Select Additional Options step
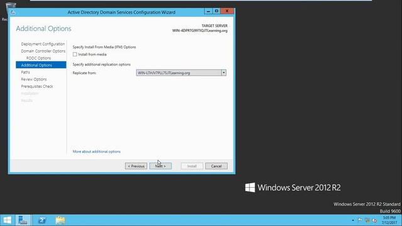Image resolution: width=402 pixels, height=226 pixels. pos(41,65)
